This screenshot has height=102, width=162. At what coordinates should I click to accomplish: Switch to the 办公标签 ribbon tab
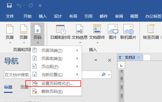tap(153, 16)
